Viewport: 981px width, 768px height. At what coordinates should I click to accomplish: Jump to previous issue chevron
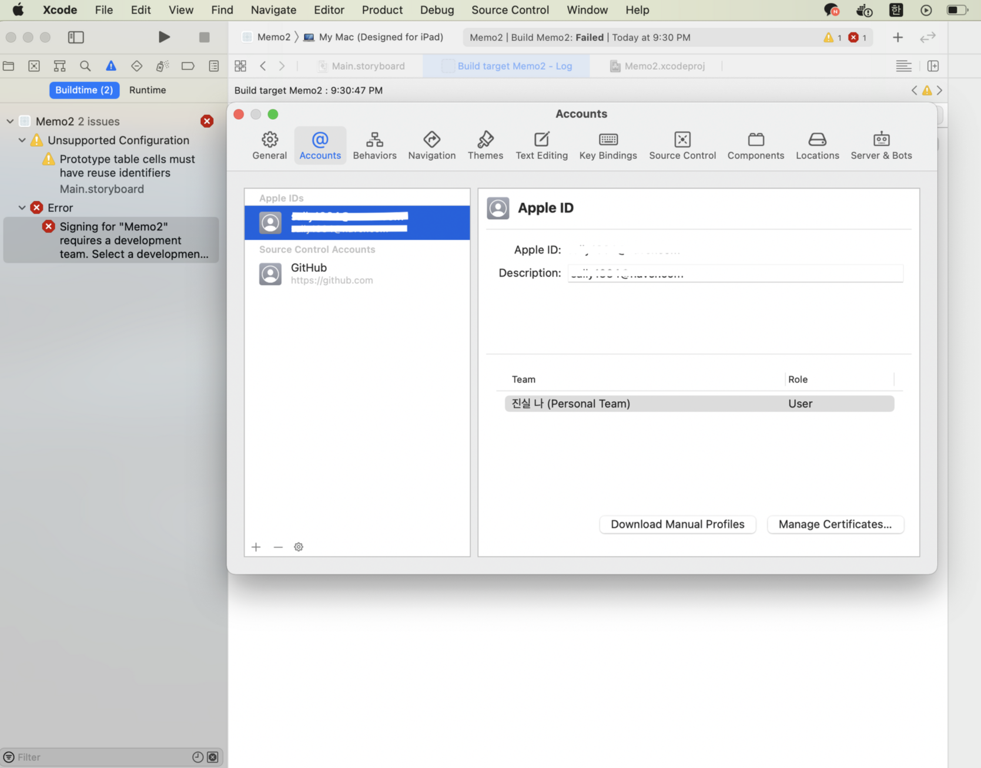[914, 90]
